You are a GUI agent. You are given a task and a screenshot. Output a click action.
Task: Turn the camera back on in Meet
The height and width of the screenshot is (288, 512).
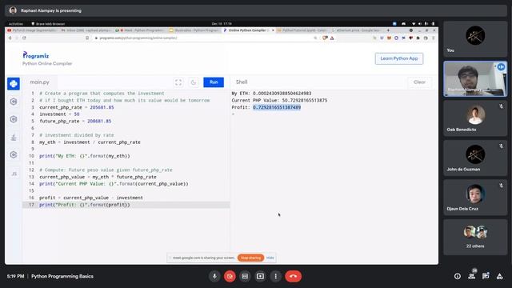tap(230, 276)
